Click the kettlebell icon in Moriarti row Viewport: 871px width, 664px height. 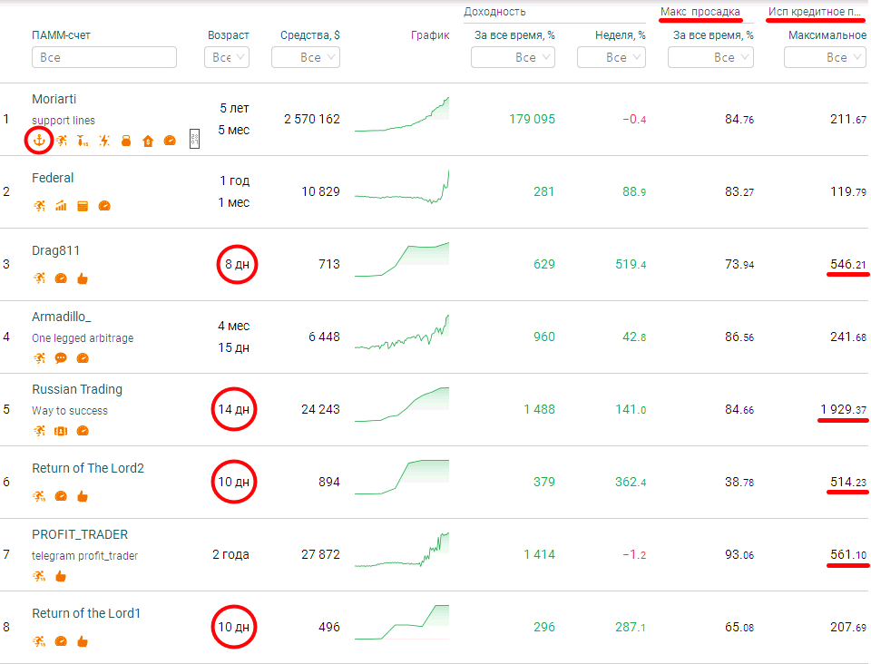[126, 141]
